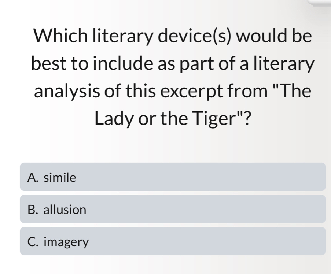Click the question's first line 'Which literary device(s)'
The height and width of the screenshot is (274, 331).
(x=132, y=37)
